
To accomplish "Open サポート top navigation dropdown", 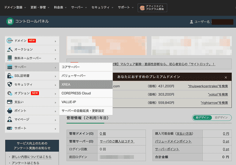I will click(x=126, y=7).
